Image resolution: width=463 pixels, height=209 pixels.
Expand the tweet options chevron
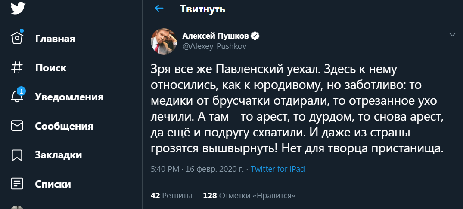[x=452, y=35]
